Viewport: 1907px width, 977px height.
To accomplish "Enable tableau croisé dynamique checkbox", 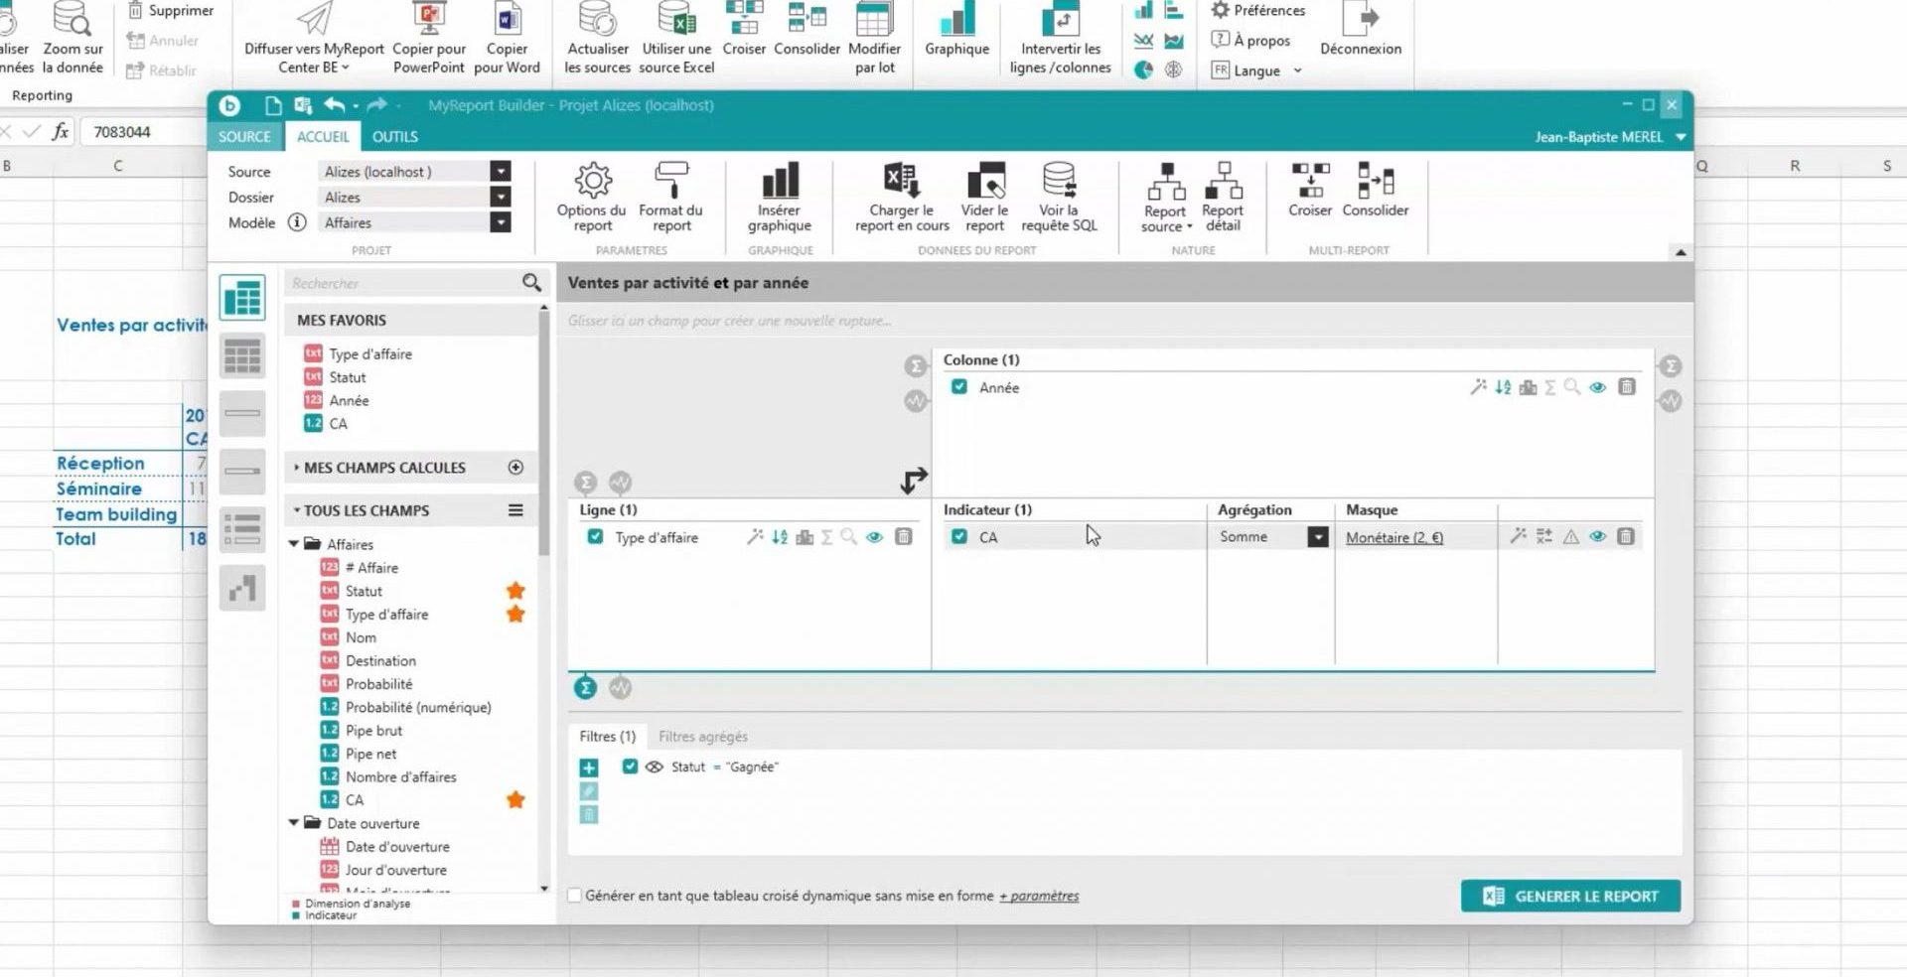I will coord(574,896).
